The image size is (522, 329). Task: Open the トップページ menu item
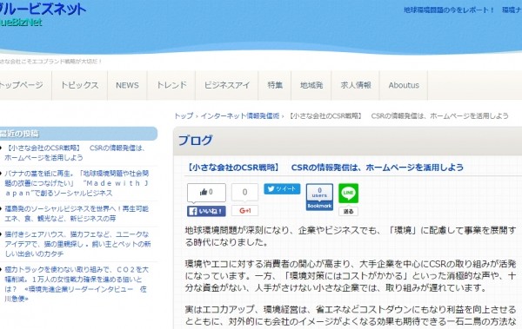pos(21,85)
